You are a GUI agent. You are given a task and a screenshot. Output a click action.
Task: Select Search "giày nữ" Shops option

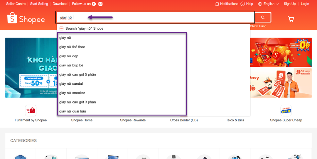click(x=154, y=28)
